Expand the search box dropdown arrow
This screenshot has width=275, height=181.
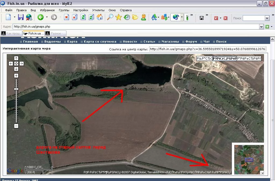click(267, 18)
